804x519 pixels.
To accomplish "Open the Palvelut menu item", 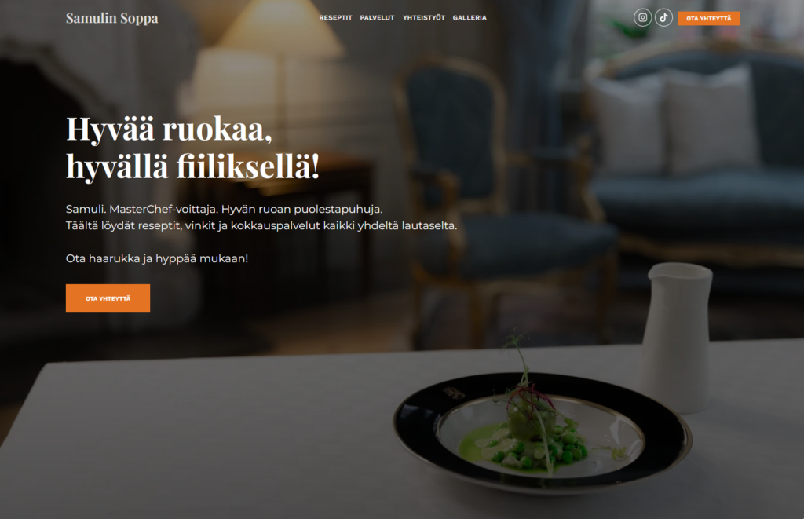I will pos(377,17).
